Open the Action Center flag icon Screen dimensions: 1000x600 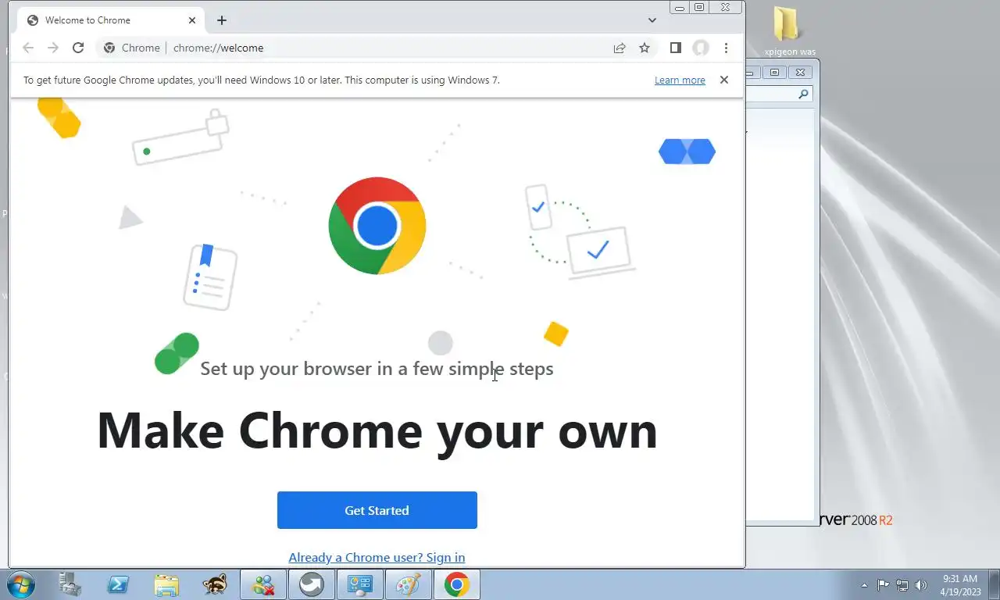point(883,584)
